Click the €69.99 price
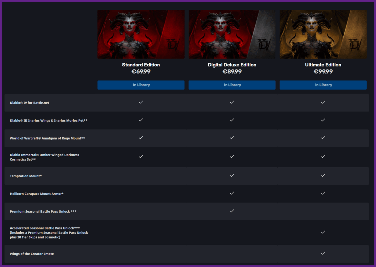376x267 pixels. (x=141, y=72)
